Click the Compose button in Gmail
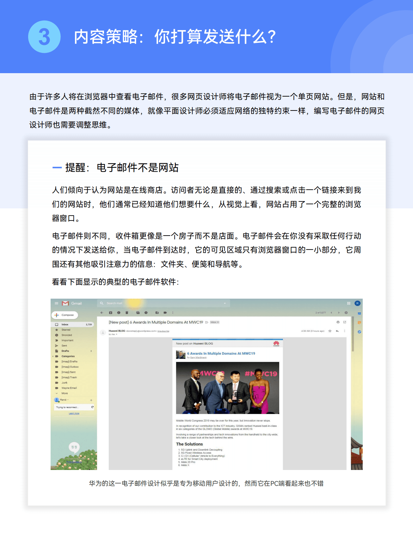Viewport: 413px width, 533px height. pos(65,315)
